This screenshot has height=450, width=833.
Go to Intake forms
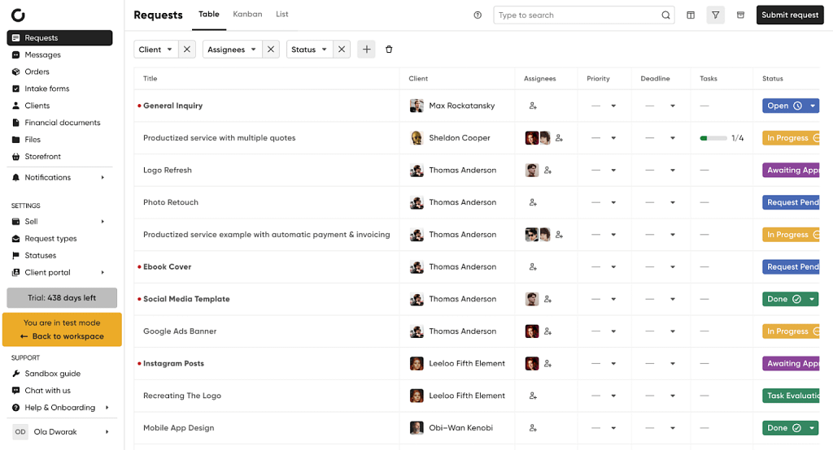pos(46,89)
